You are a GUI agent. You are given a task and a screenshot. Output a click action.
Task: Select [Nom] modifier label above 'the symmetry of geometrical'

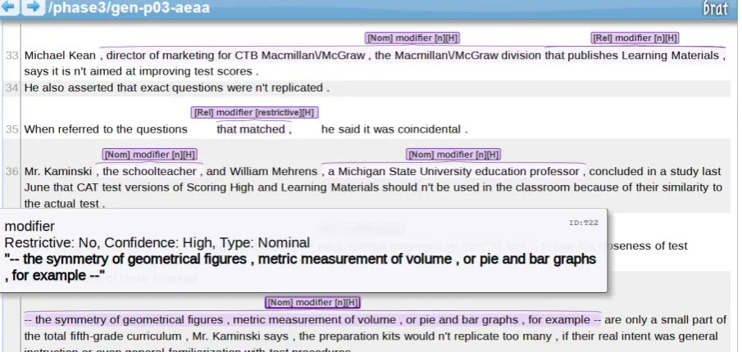click(312, 302)
